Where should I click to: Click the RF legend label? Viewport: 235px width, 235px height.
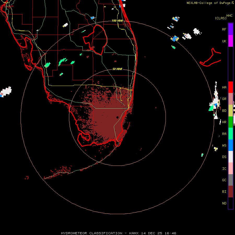click(x=224, y=29)
